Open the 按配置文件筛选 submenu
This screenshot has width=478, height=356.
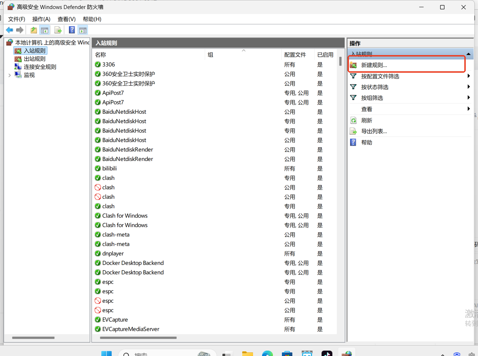click(x=411, y=76)
